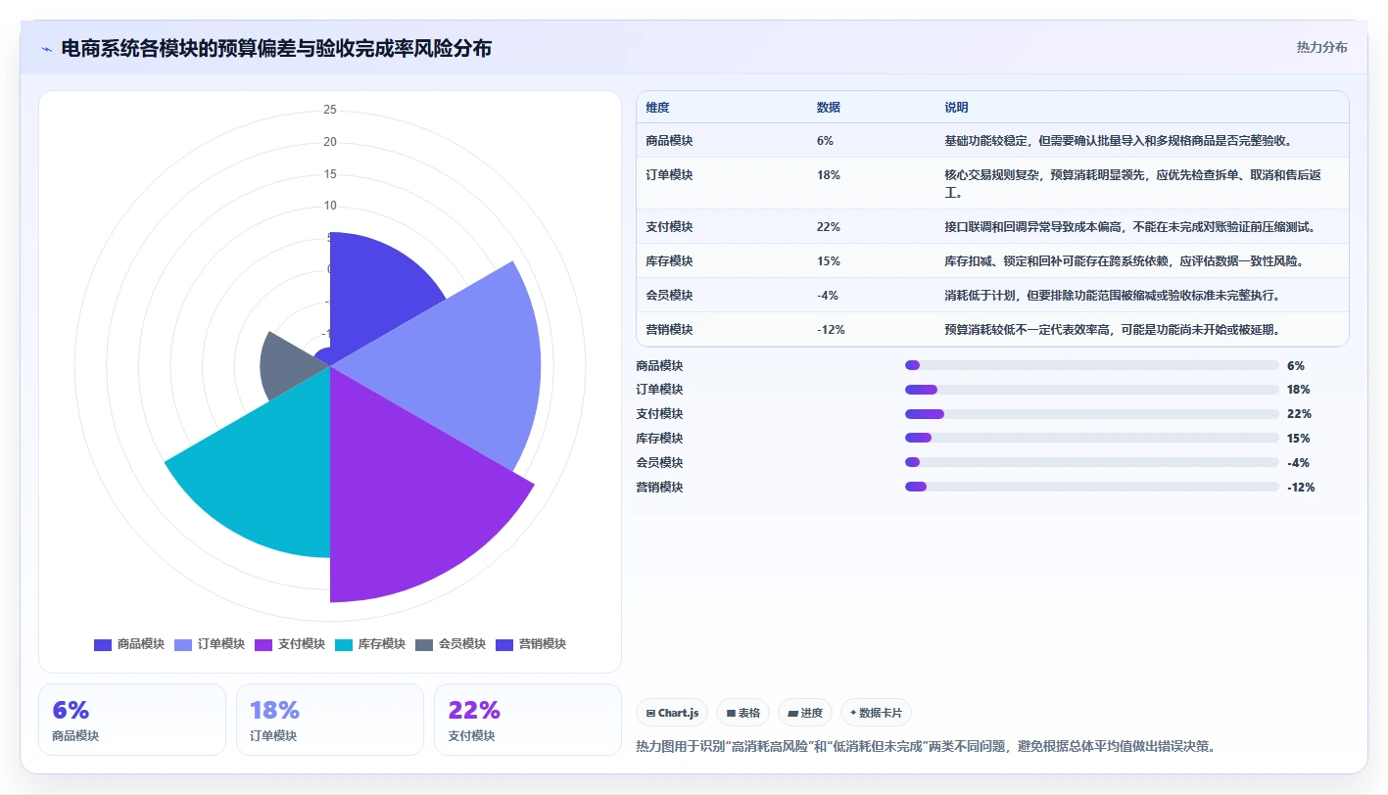Select 库存模块 cell in the table
The height and width of the screenshot is (795, 1388).
point(670,261)
